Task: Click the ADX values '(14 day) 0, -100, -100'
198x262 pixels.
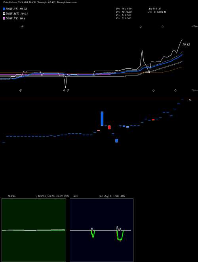Action: click(x=112, y=196)
